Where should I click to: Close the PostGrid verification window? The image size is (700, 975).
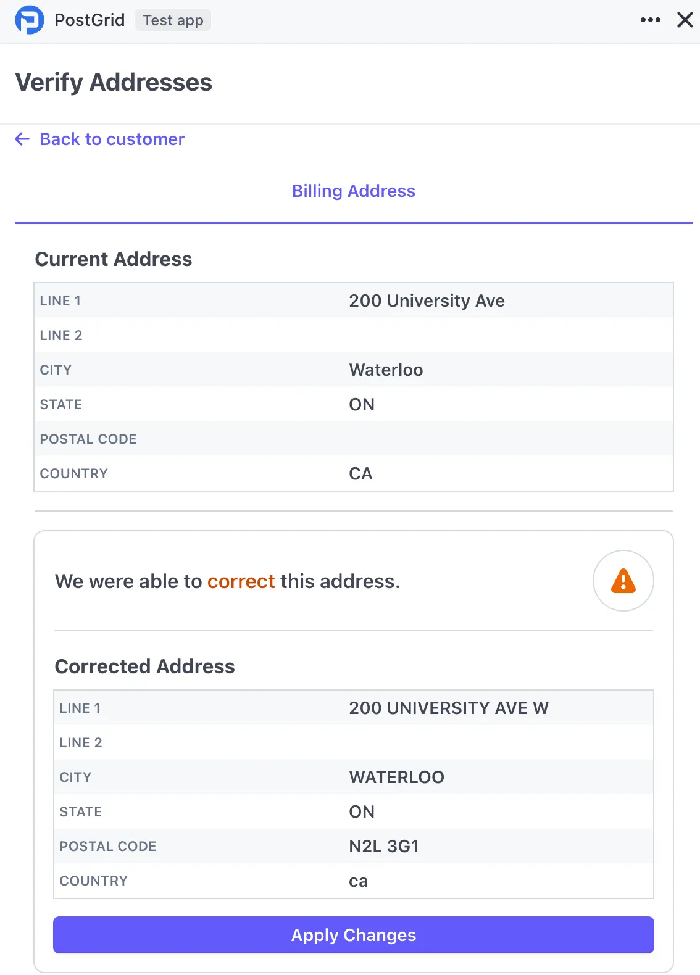click(685, 19)
